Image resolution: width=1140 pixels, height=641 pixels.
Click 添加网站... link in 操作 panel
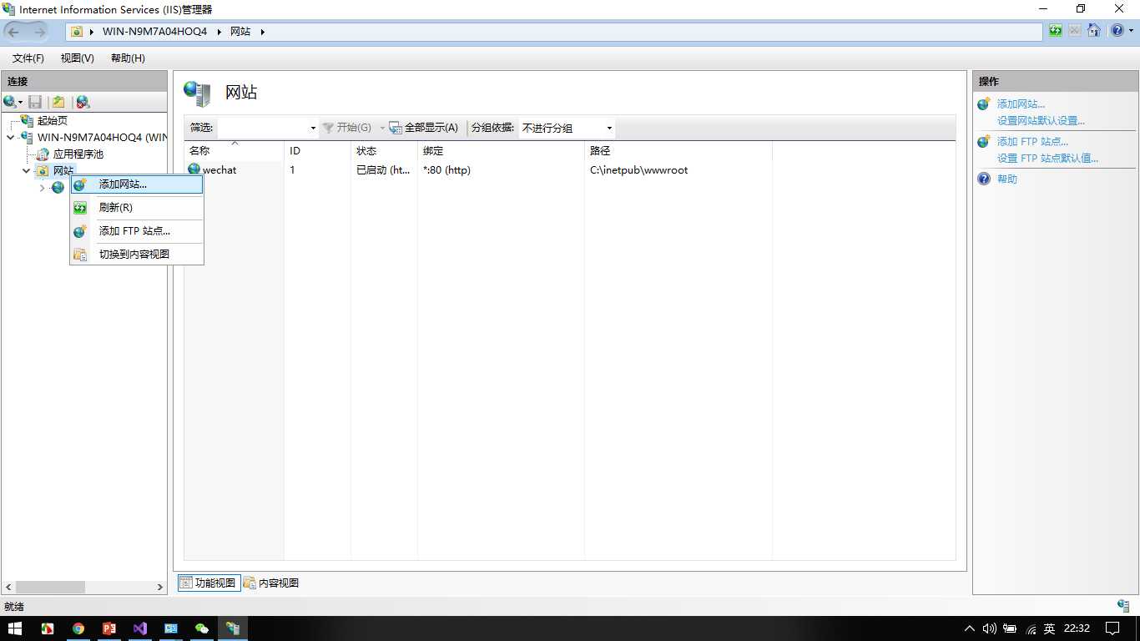1021,104
